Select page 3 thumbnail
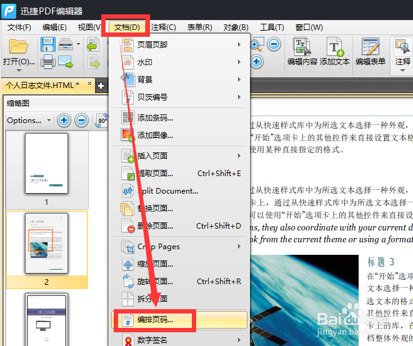 point(47,319)
